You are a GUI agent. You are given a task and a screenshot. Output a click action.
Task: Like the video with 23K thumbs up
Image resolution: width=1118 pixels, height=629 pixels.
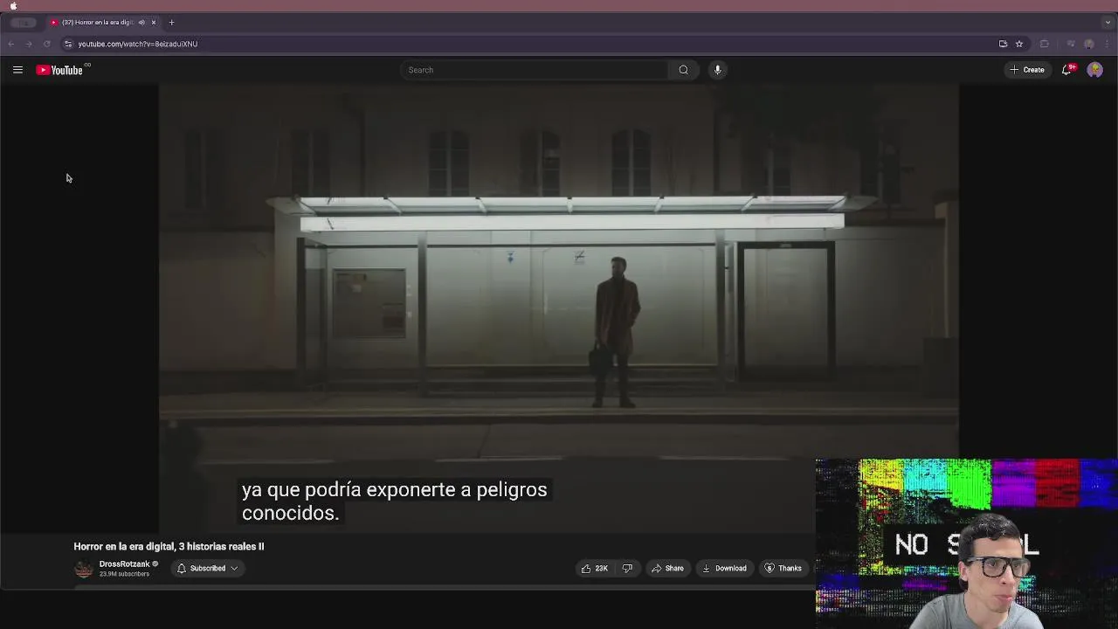tap(594, 568)
